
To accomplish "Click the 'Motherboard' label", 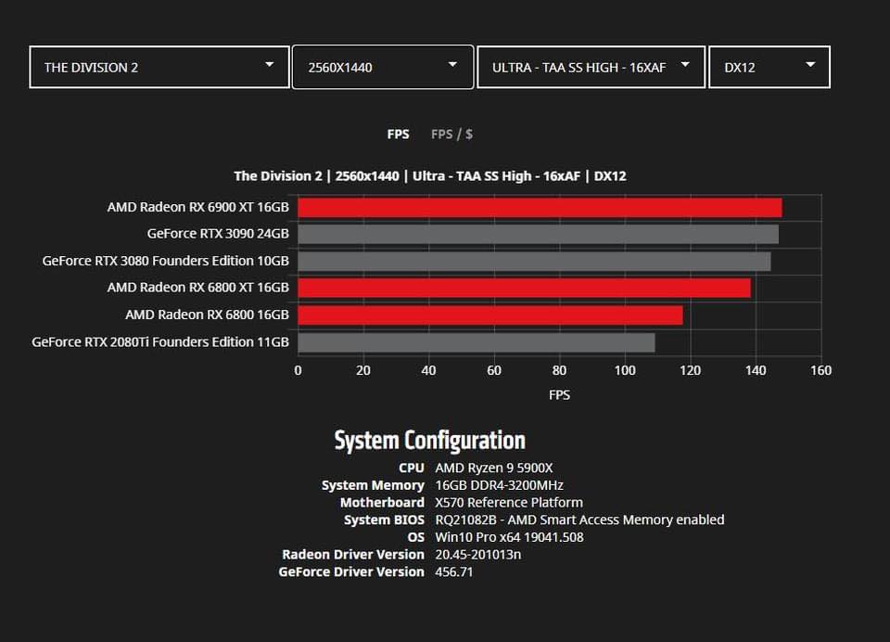I will pyautogui.click(x=382, y=503).
